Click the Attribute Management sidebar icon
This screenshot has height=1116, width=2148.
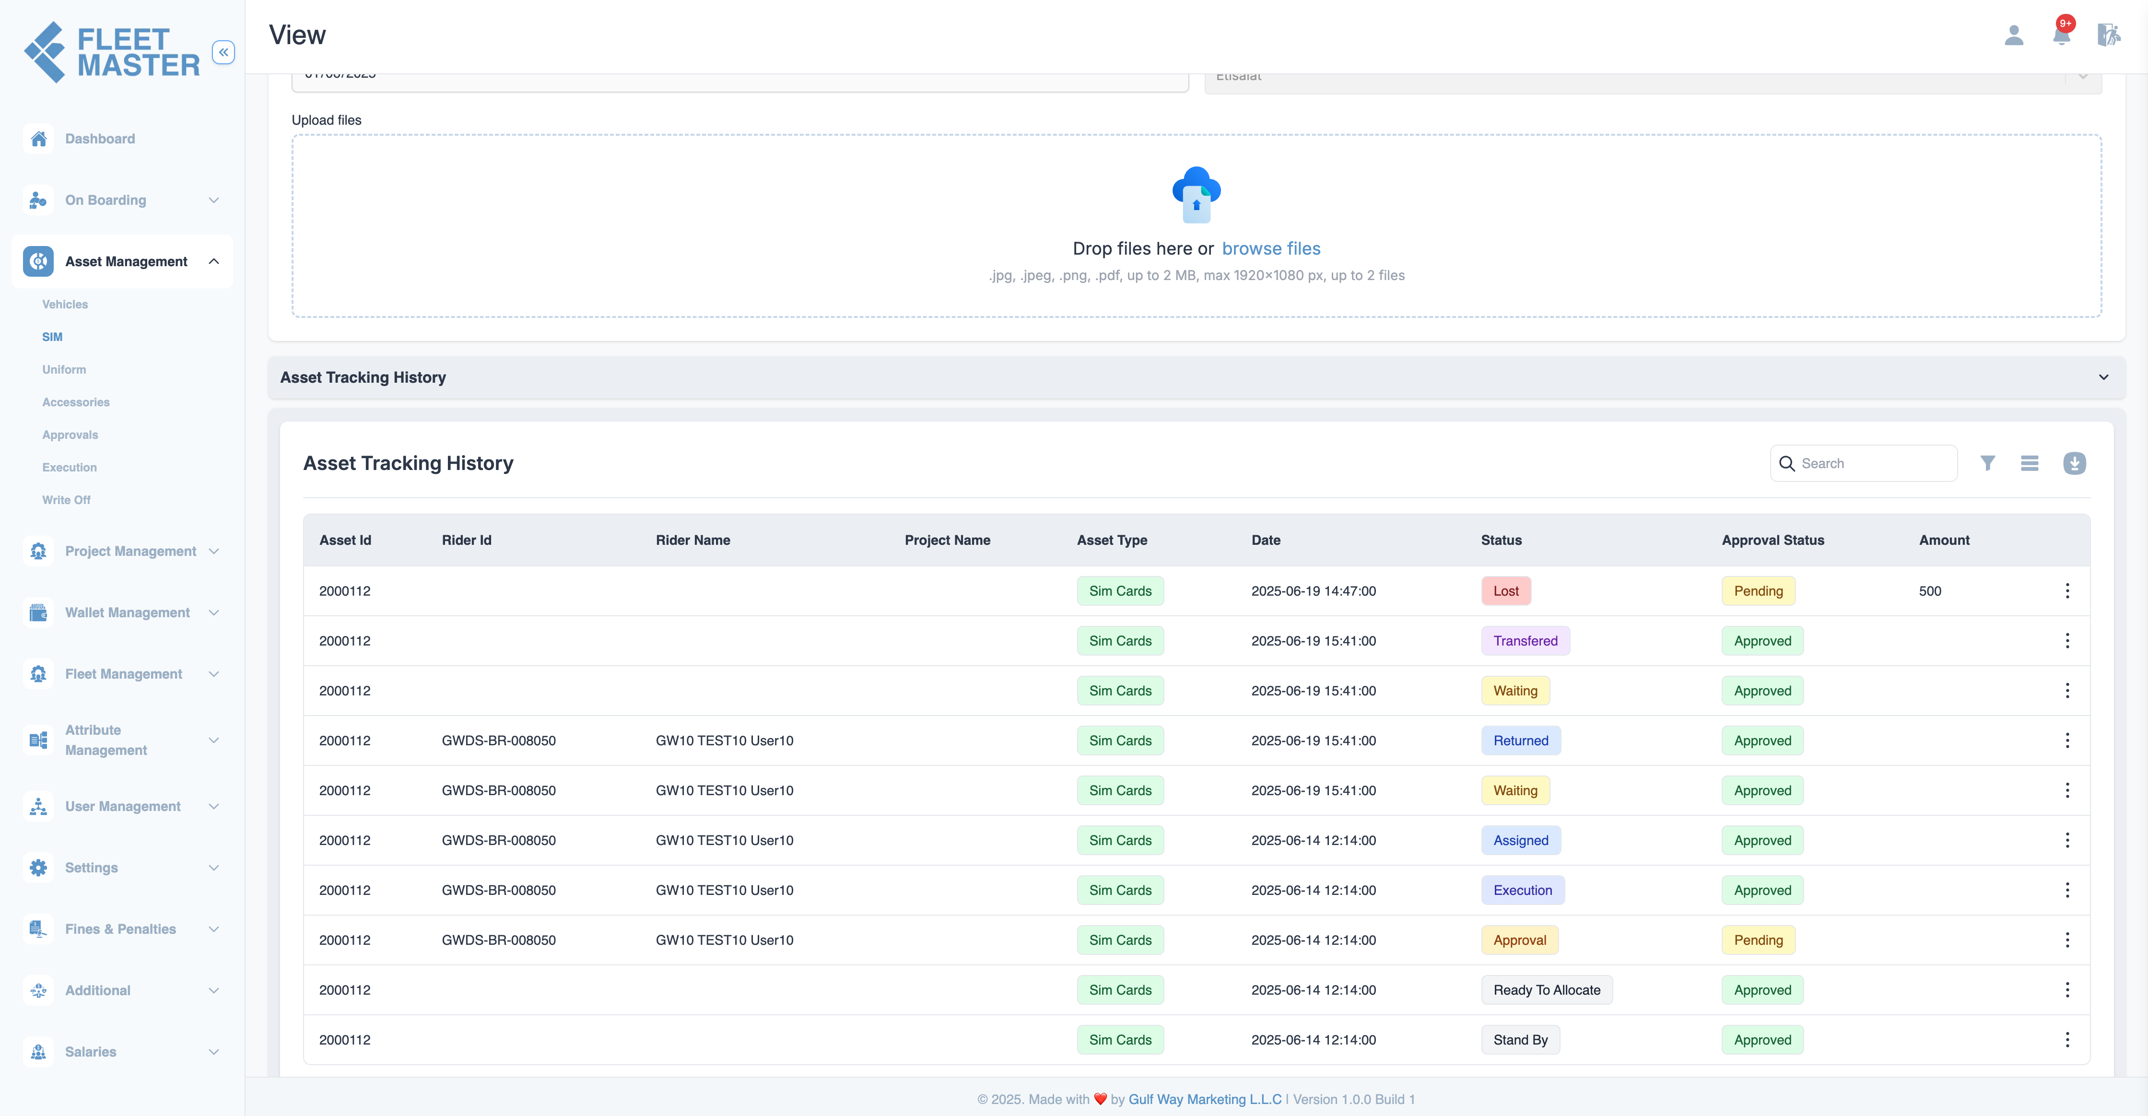click(38, 740)
